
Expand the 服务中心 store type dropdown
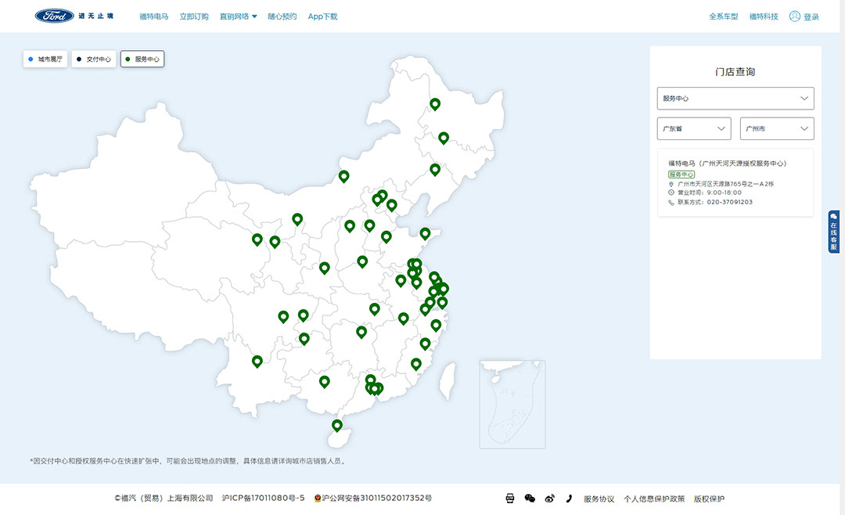point(735,99)
